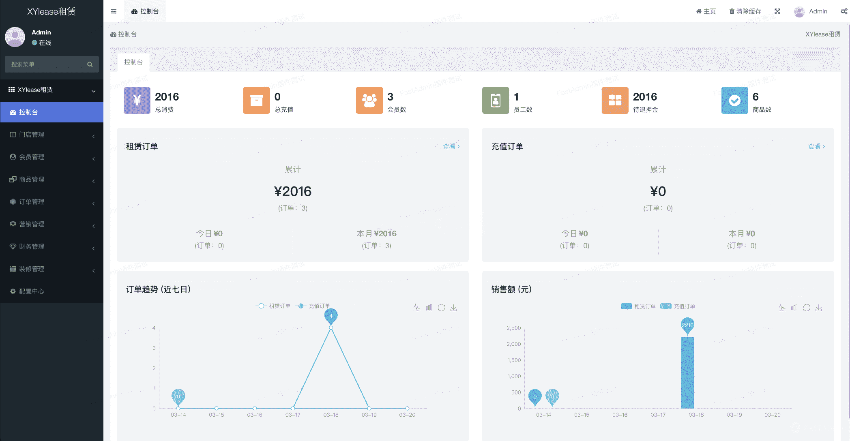Download the 销售额 chart as image
Image resolution: width=850 pixels, height=441 pixels.
(819, 308)
